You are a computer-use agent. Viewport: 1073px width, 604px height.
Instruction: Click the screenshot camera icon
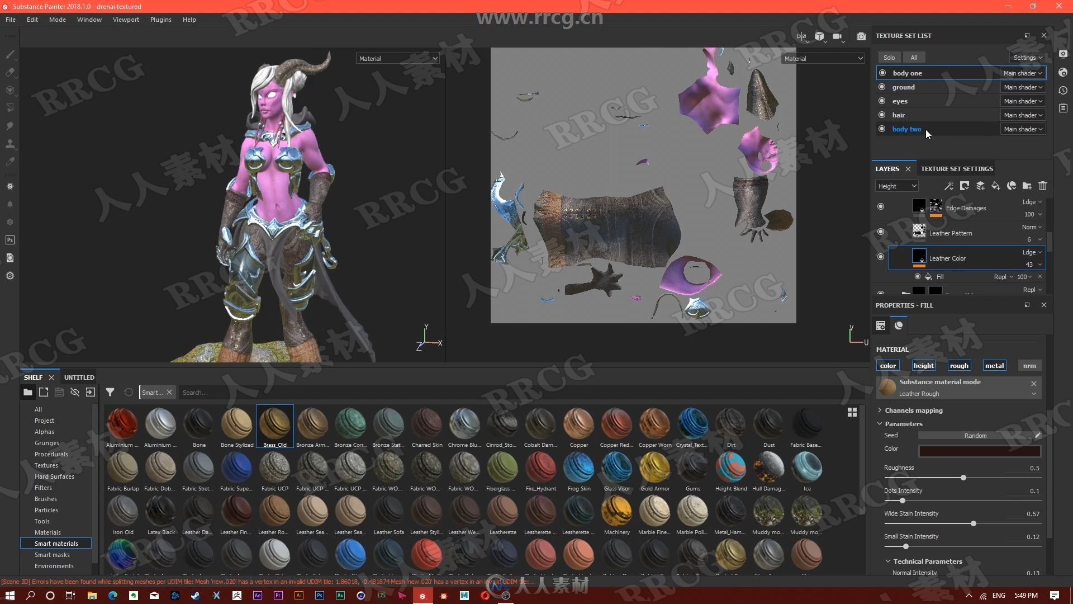click(x=861, y=36)
